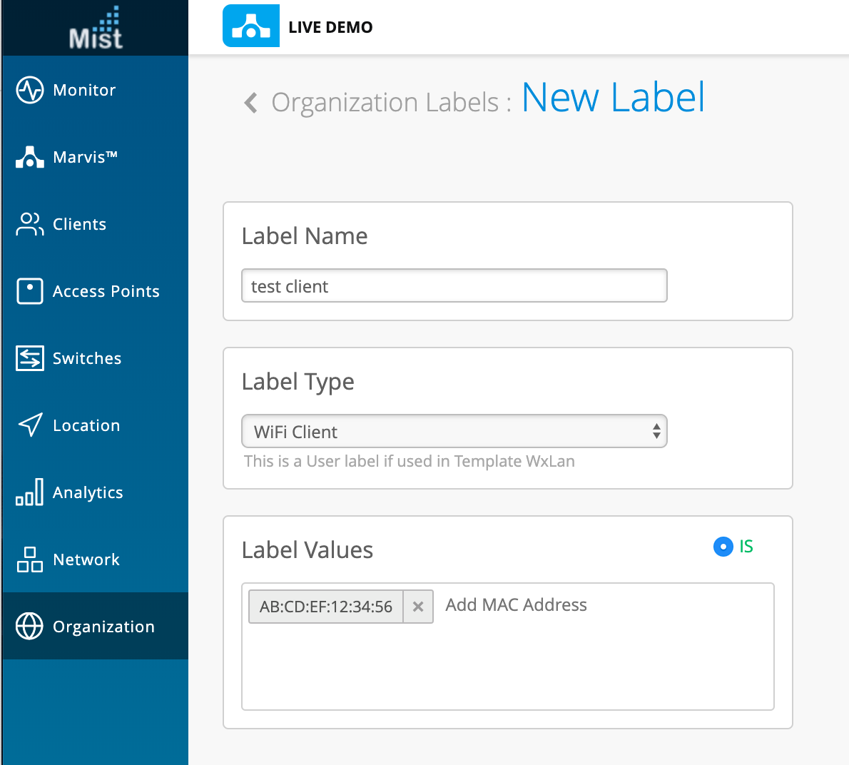The image size is (849, 765).
Task: Open Location via the arrow icon
Action: pyautogui.click(x=30, y=425)
